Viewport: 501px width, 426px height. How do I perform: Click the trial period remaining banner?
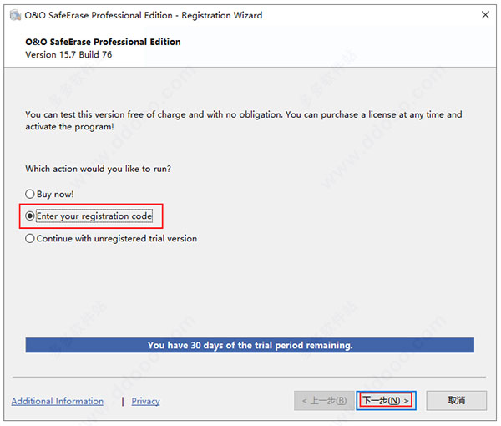click(x=250, y=345)
